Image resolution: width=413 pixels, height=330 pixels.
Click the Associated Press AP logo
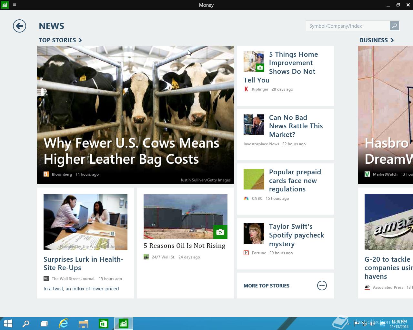[367, 287]
